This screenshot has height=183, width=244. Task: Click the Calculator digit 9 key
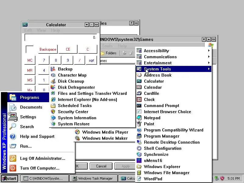pyautogui.click(x=68, y=60)
